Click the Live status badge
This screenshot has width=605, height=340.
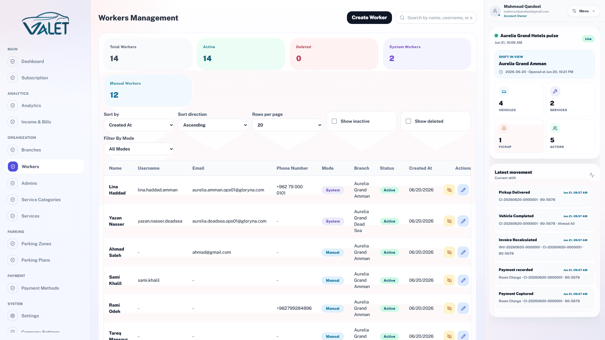point(588,39)
